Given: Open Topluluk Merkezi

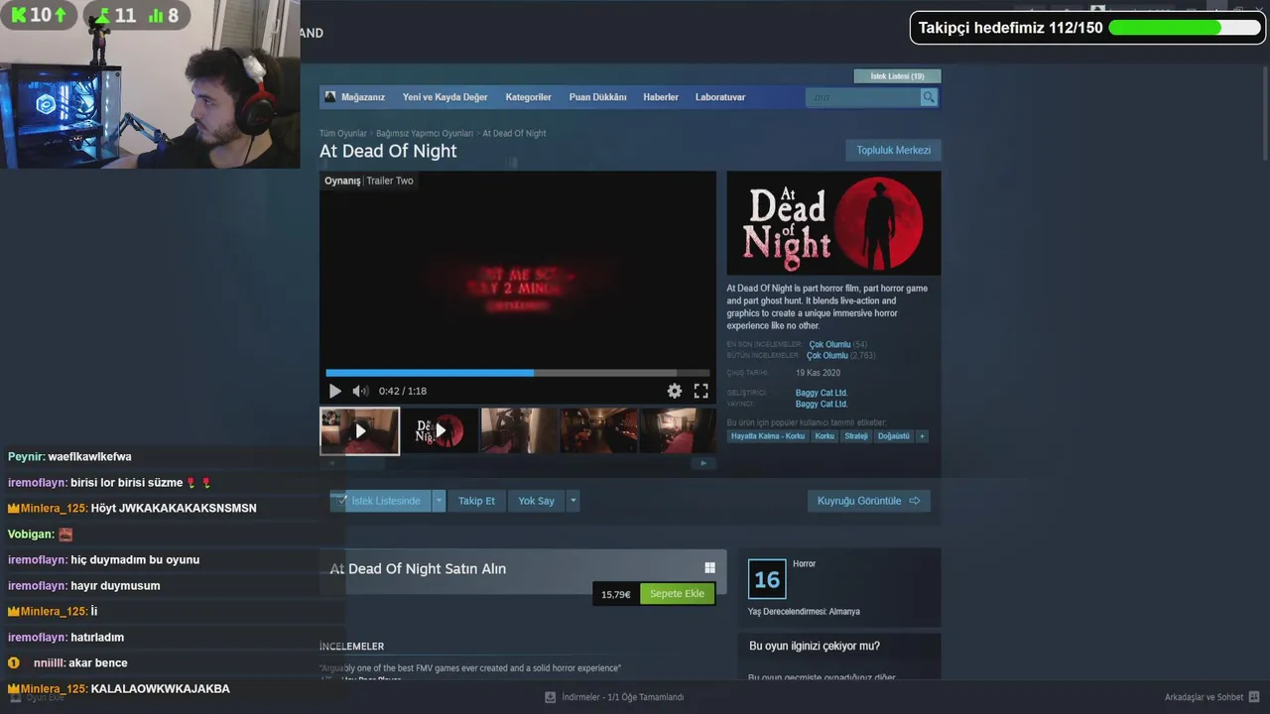Looking at the screenshot, I should (893, 150).
